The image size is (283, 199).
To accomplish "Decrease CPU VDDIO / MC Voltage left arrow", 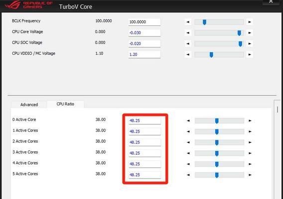I will click(188, 54).
